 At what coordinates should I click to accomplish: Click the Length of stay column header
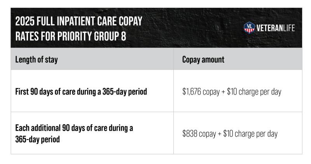click(x=37, y=60)
